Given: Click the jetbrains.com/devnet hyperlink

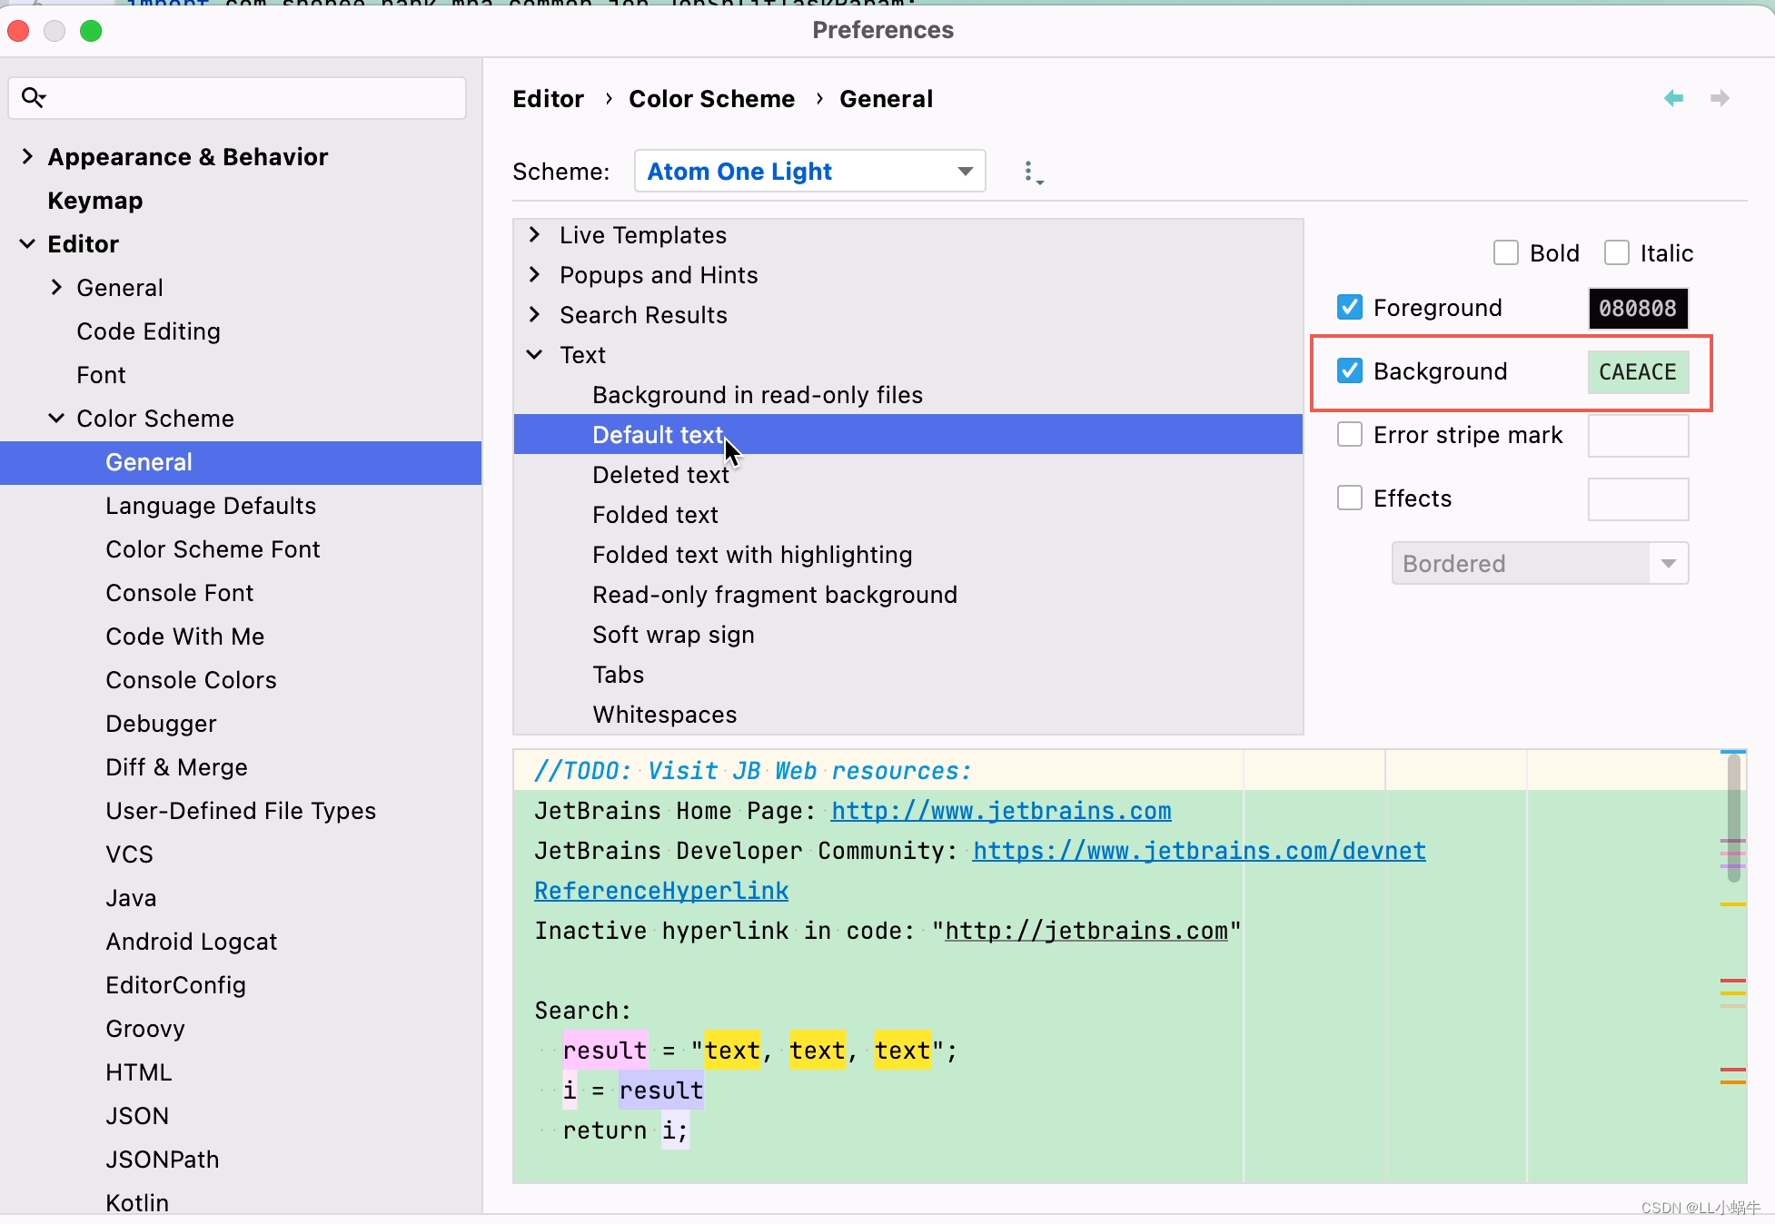Looking at the screenshot, I should point(1198,851).
